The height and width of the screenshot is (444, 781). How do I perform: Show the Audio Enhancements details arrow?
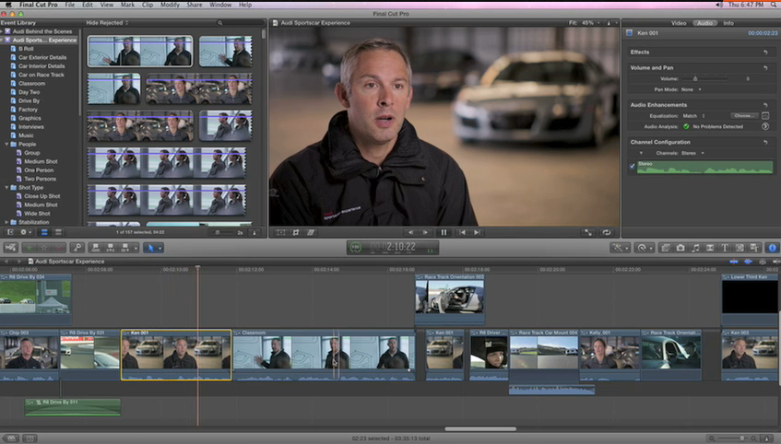tap(765, 126)
